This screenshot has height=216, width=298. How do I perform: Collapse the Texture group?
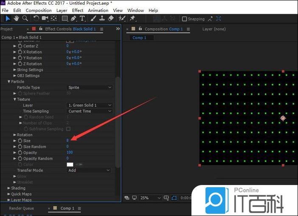point(14,99)
